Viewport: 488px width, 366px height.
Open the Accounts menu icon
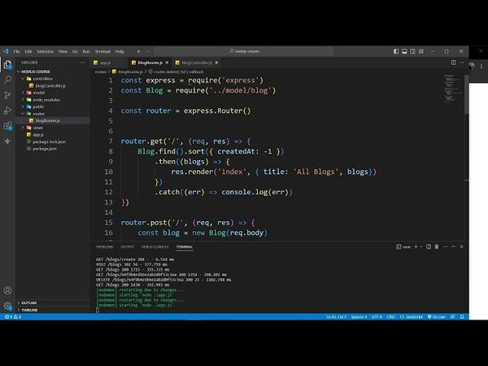tap(7, 290)
